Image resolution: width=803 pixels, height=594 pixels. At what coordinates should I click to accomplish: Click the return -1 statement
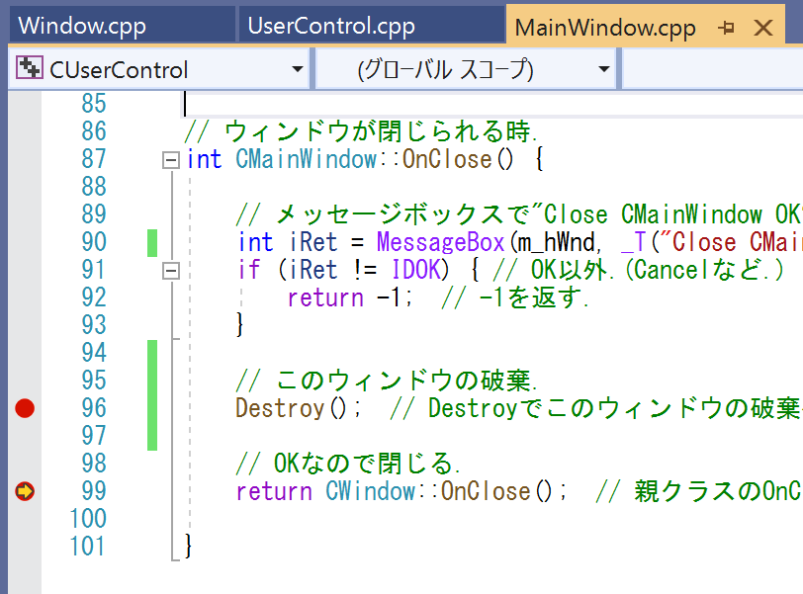[x=349, y=297]
